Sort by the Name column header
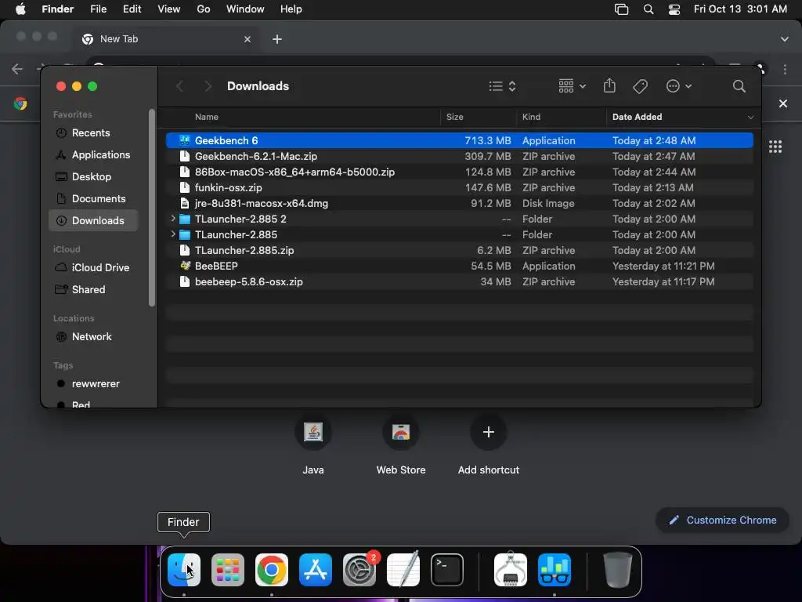Image resolution: width=802 pixels, height=602 pixels. [x=207, y=118]
